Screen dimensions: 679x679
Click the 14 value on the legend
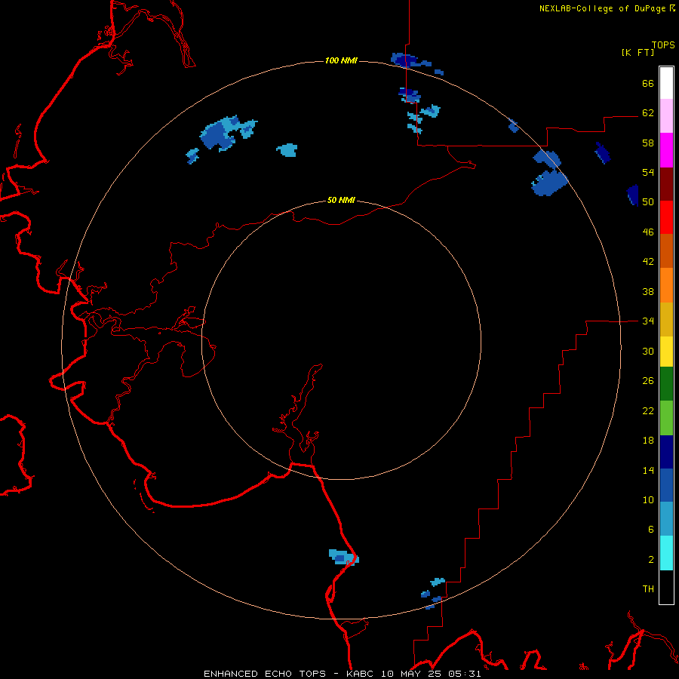pyautogui.click(x=648, y=470)
